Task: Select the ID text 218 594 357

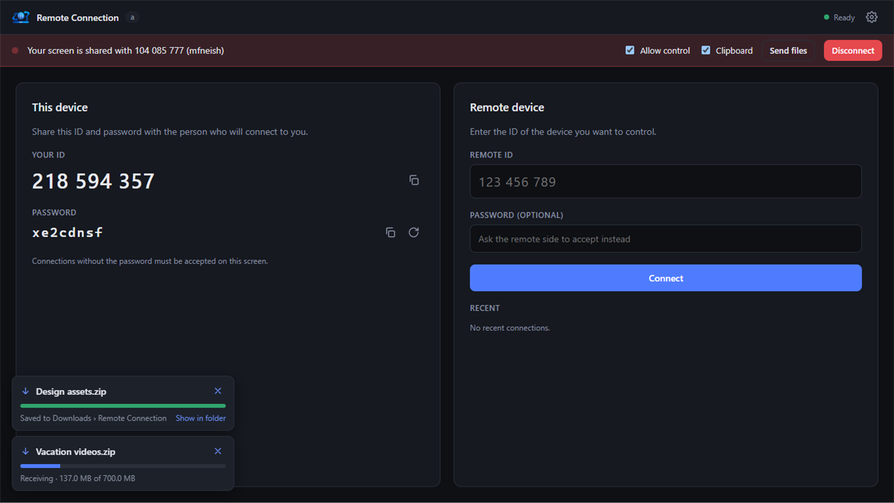Action: pyautogui.click(x=93, y=181)
